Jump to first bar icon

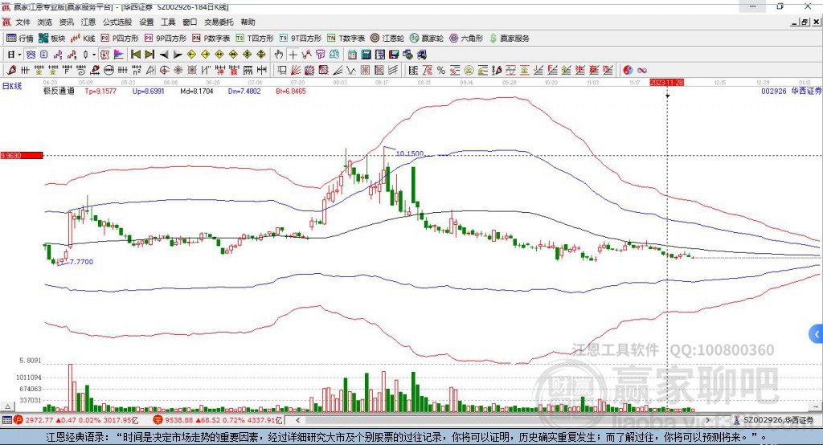[135, 55]
